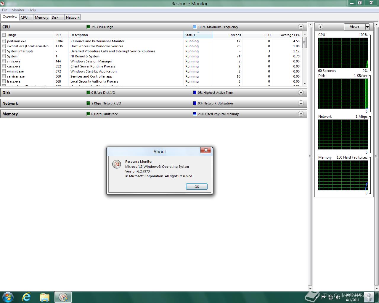Check the wininit.exe process checkbox

coord(4,71)
